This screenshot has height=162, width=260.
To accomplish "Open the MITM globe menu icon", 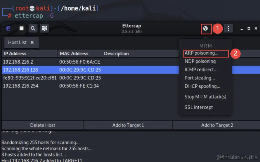I will point(205,29).
